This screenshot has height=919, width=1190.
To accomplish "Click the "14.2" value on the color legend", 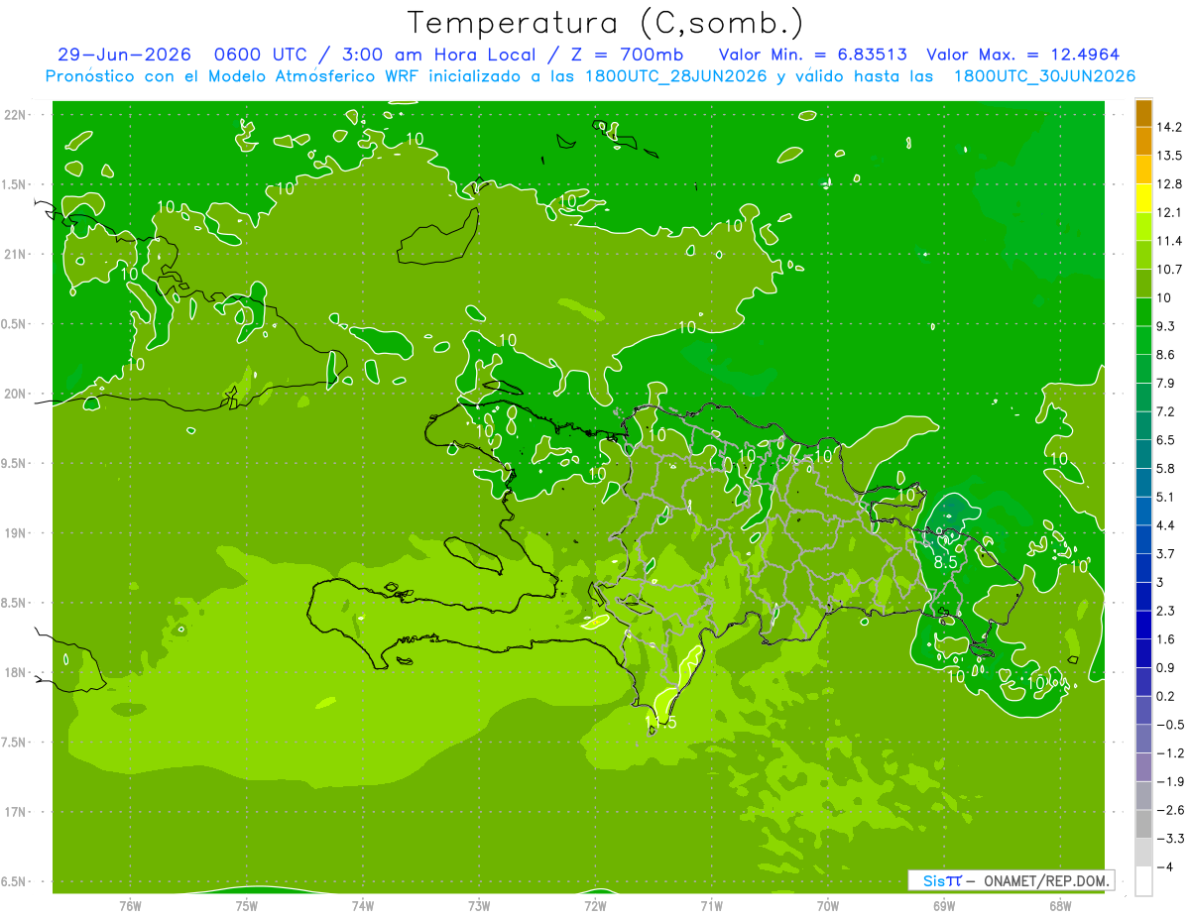I will (1169, 127).
